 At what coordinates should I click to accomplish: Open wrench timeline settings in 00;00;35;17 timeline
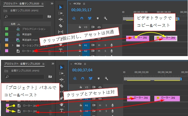105,18
